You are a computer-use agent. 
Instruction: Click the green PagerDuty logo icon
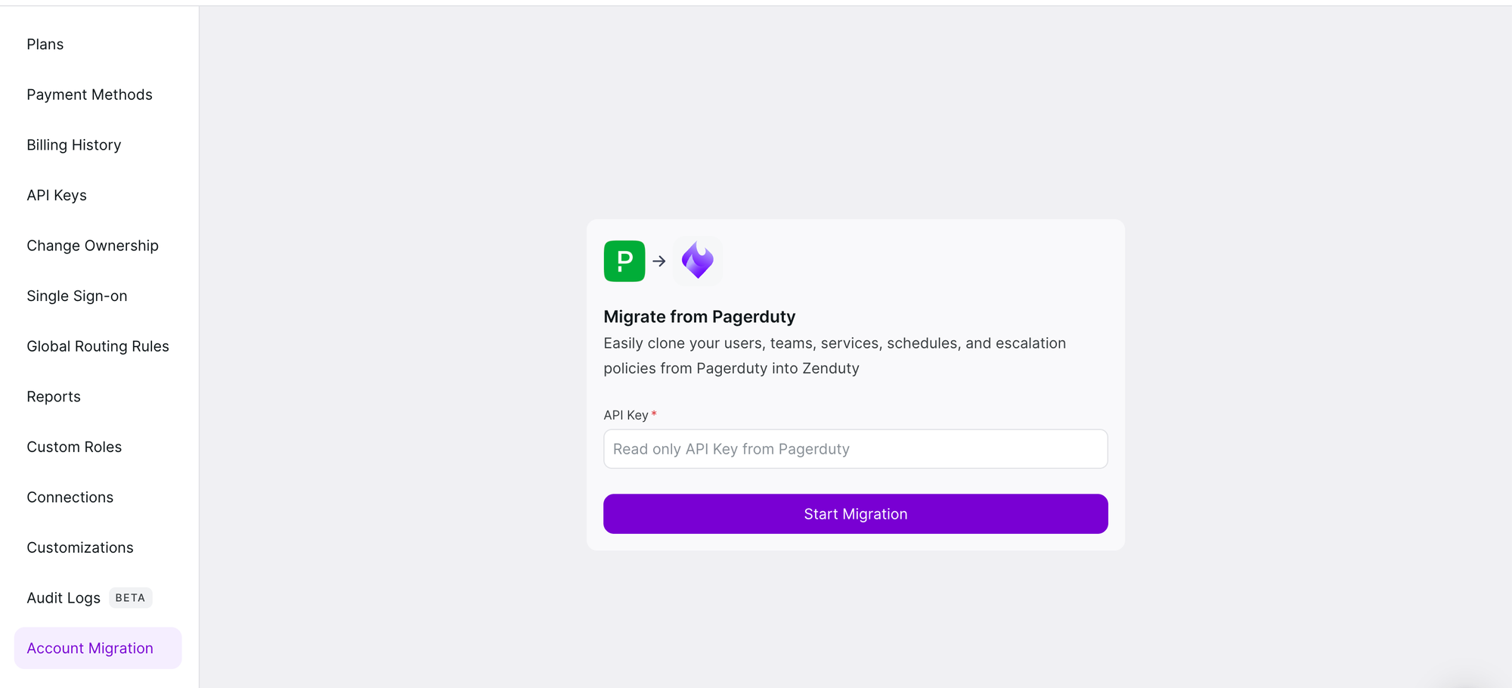click(x=624, y=261)
